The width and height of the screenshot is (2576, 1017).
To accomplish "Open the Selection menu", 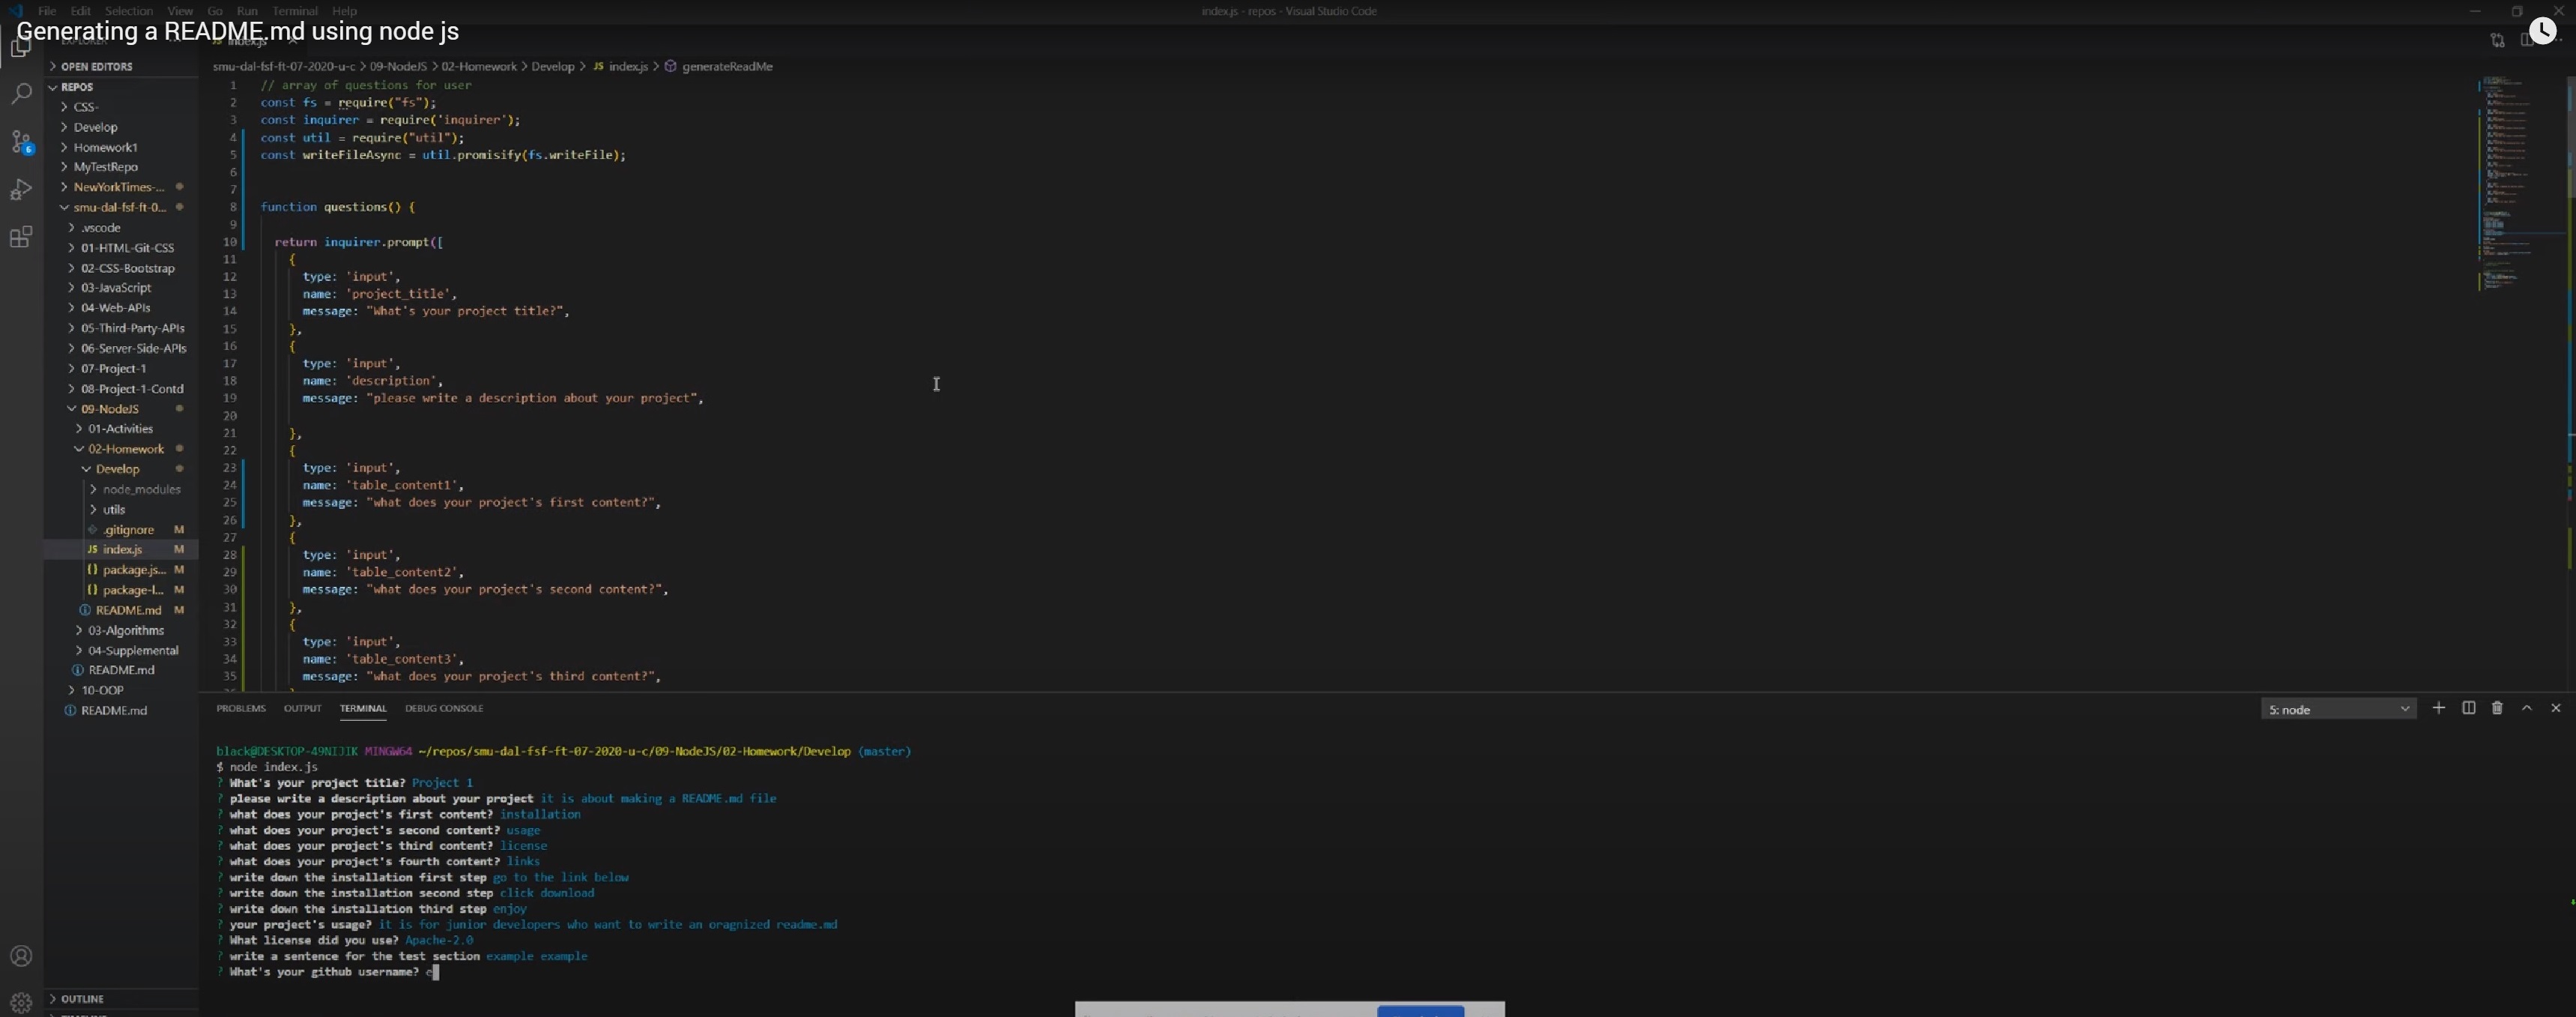I will click(x=129, y=11).
